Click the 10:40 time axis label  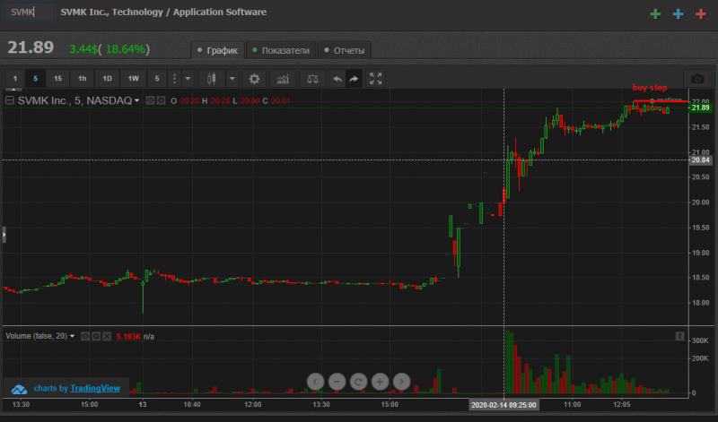tap(192, 404)
